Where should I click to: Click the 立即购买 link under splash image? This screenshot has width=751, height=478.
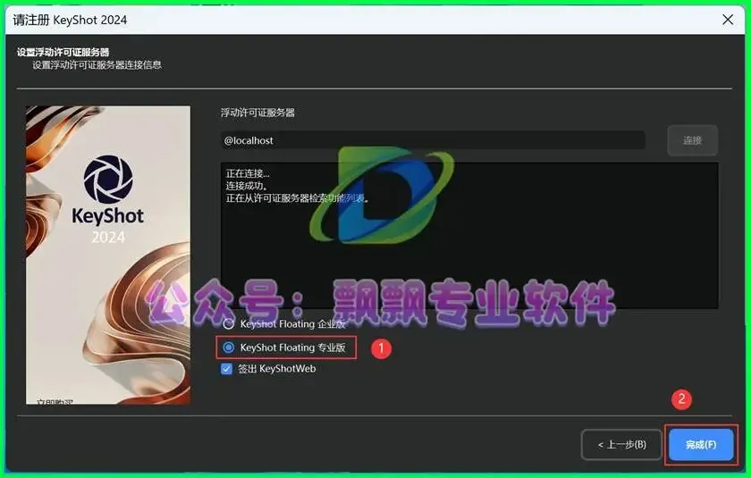(x=55, y=401)
